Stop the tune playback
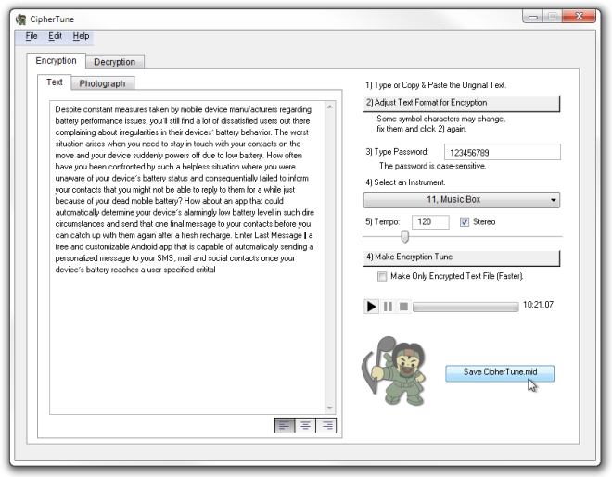The image size is (612, 477). [x=403, y=306]
